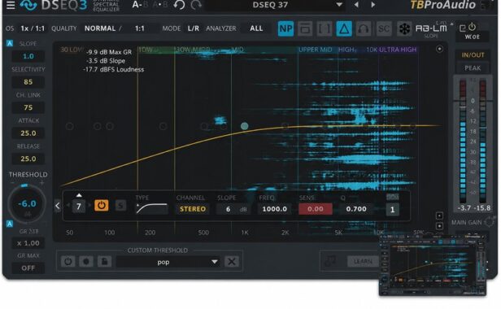Toggle the A auto button next to SLOPE

[10, 43]
